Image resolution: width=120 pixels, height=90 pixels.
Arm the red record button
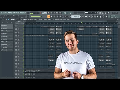(x=40, y=13)
